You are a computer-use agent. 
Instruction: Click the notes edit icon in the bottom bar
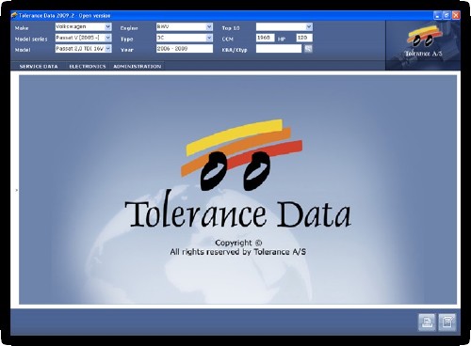(x=447, y=322)
